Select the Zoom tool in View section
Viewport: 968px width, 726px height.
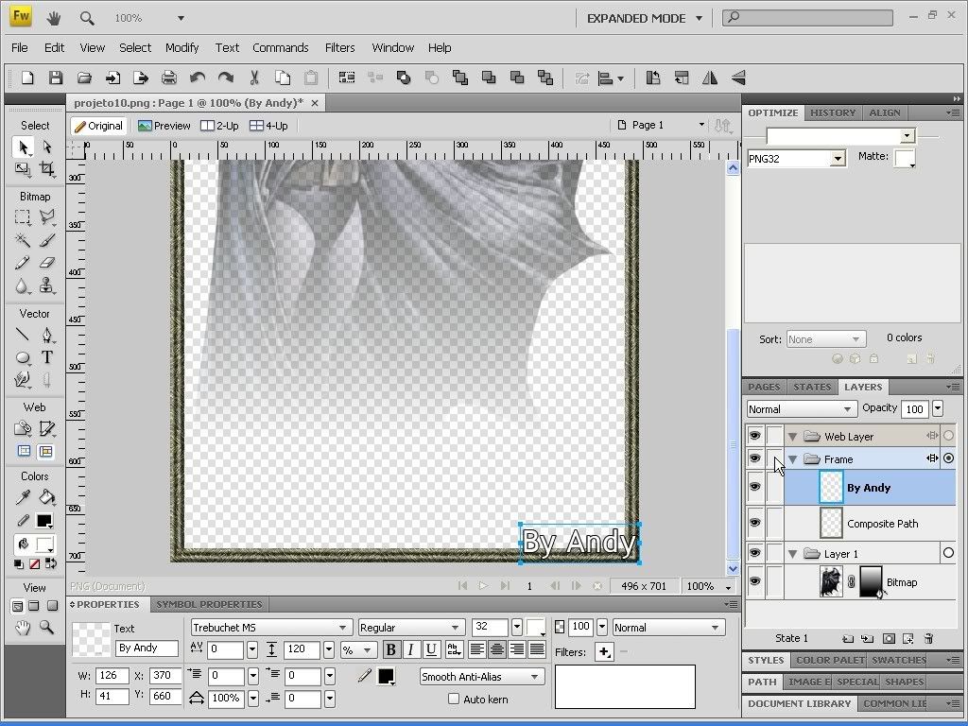tap(47, 628)
